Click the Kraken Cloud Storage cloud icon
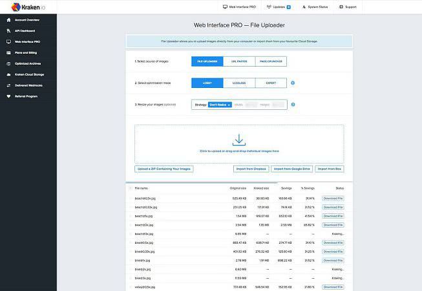The image size is (422, 291). pos(8,74)
